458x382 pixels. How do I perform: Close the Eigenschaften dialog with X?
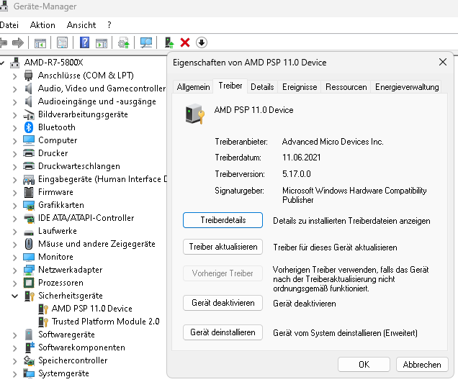pos(443,62)
